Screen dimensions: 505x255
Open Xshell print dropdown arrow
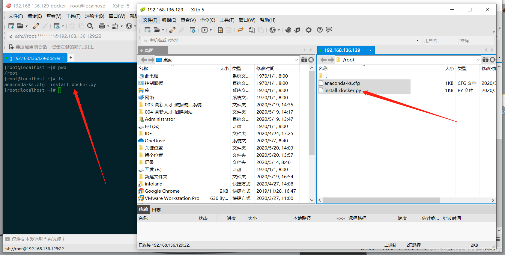pyautogui.click(x=108, y=26)
